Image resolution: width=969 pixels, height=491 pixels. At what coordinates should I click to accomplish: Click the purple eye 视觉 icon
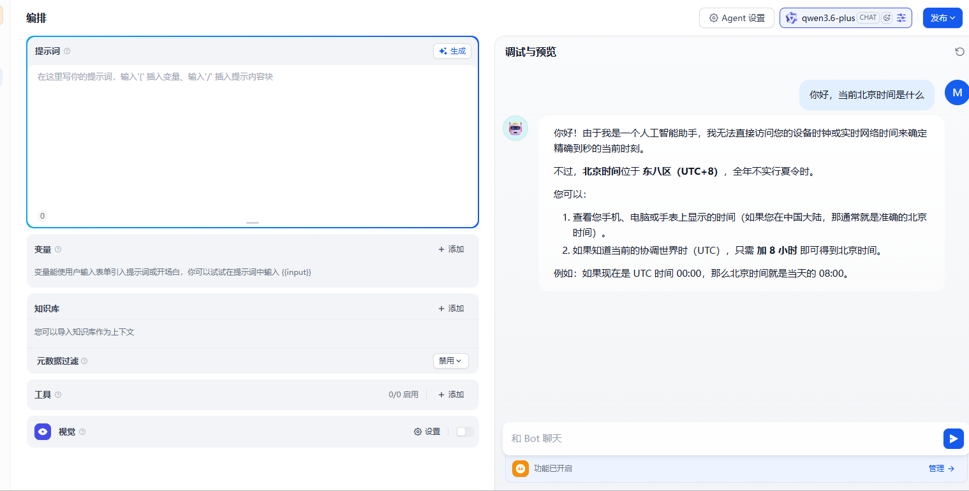(x=43, y=432)
